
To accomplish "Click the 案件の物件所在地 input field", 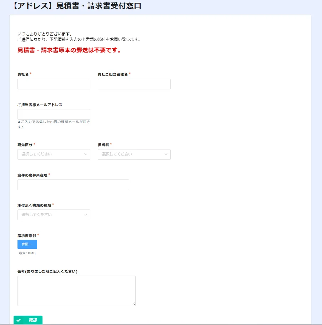I will pos(73,185).
